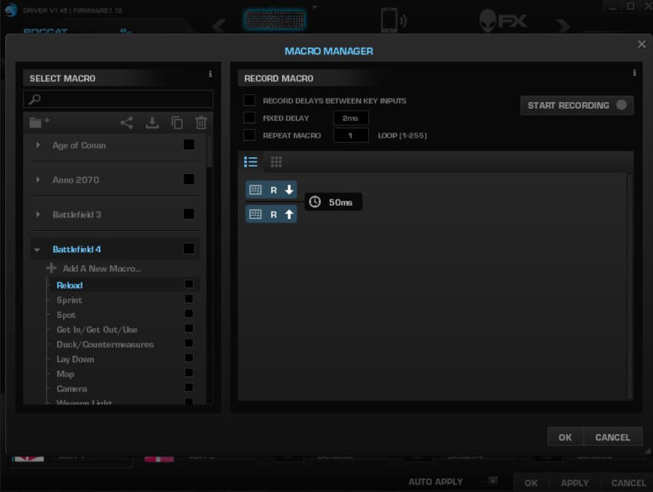Viewport: 653px width, 492px height.
Task: Click the smartphone device icon at top
Action: point(394,20)
